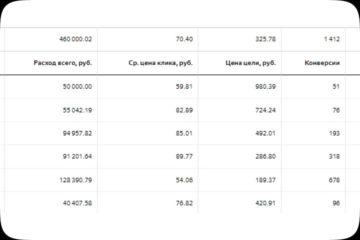
Task: Click the goal price cell 980.39
Action: coord(265,86)
